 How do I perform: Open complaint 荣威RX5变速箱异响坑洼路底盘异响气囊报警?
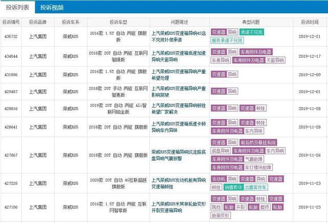click(179, 155)
